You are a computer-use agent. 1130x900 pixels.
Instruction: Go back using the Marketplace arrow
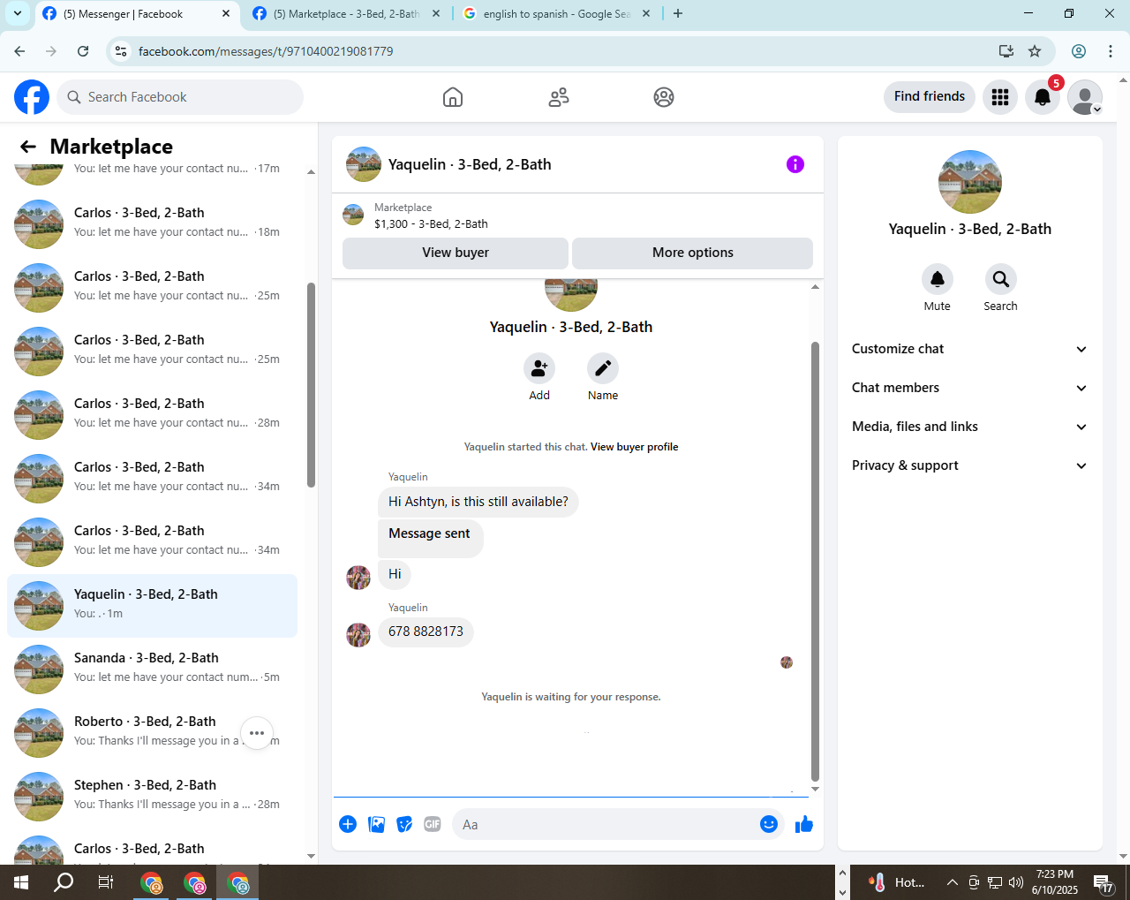point(28,147)
